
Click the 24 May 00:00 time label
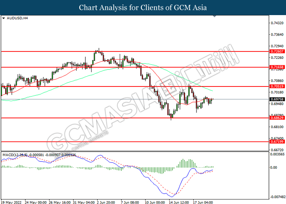36,202
